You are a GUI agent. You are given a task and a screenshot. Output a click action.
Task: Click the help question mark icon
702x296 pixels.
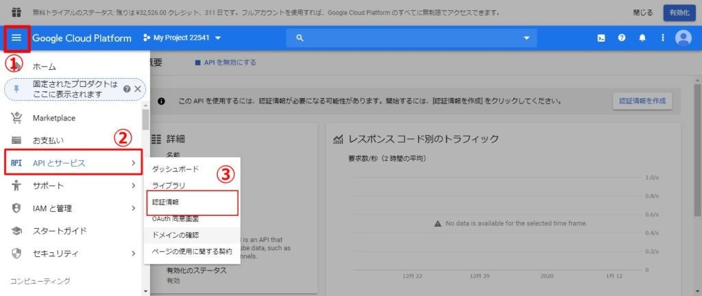(622, 38)
